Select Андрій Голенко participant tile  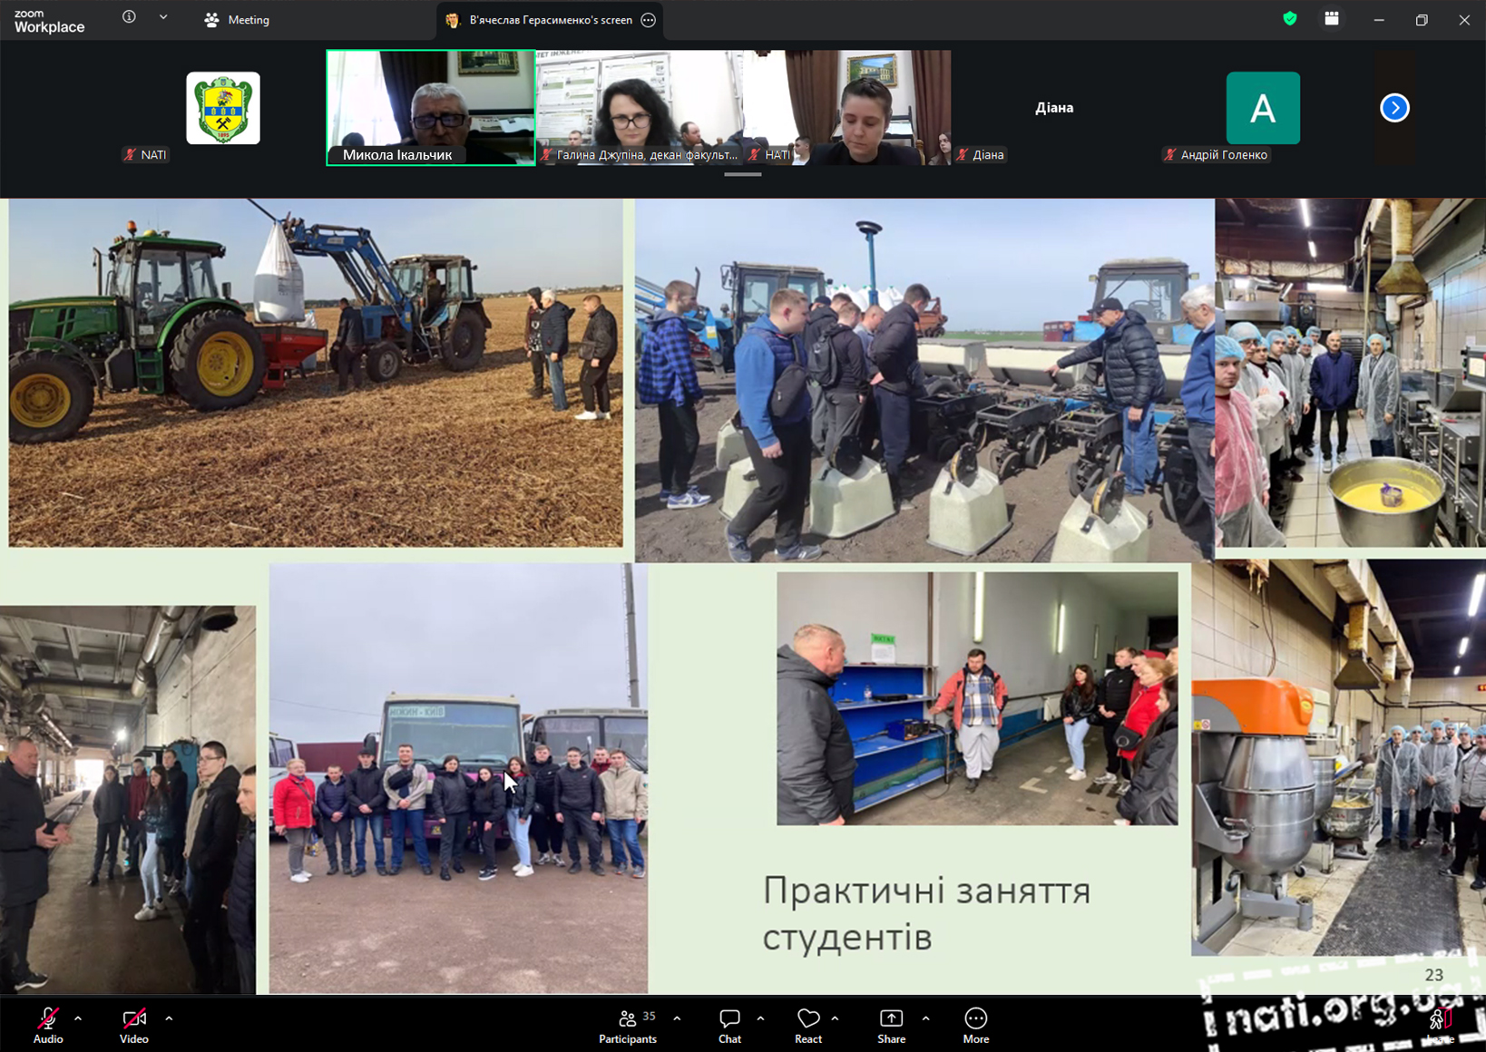point(1262,109)
